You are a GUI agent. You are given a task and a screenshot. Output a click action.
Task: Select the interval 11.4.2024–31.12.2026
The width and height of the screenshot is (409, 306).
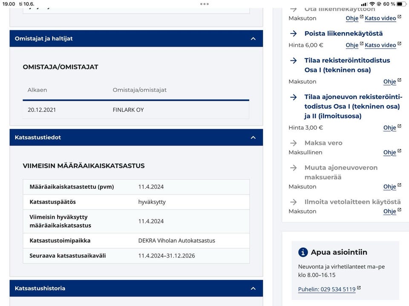click(167, 256)
